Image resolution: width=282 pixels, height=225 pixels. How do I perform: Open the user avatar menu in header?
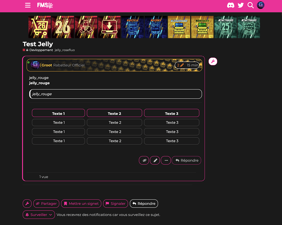(261, 5)
